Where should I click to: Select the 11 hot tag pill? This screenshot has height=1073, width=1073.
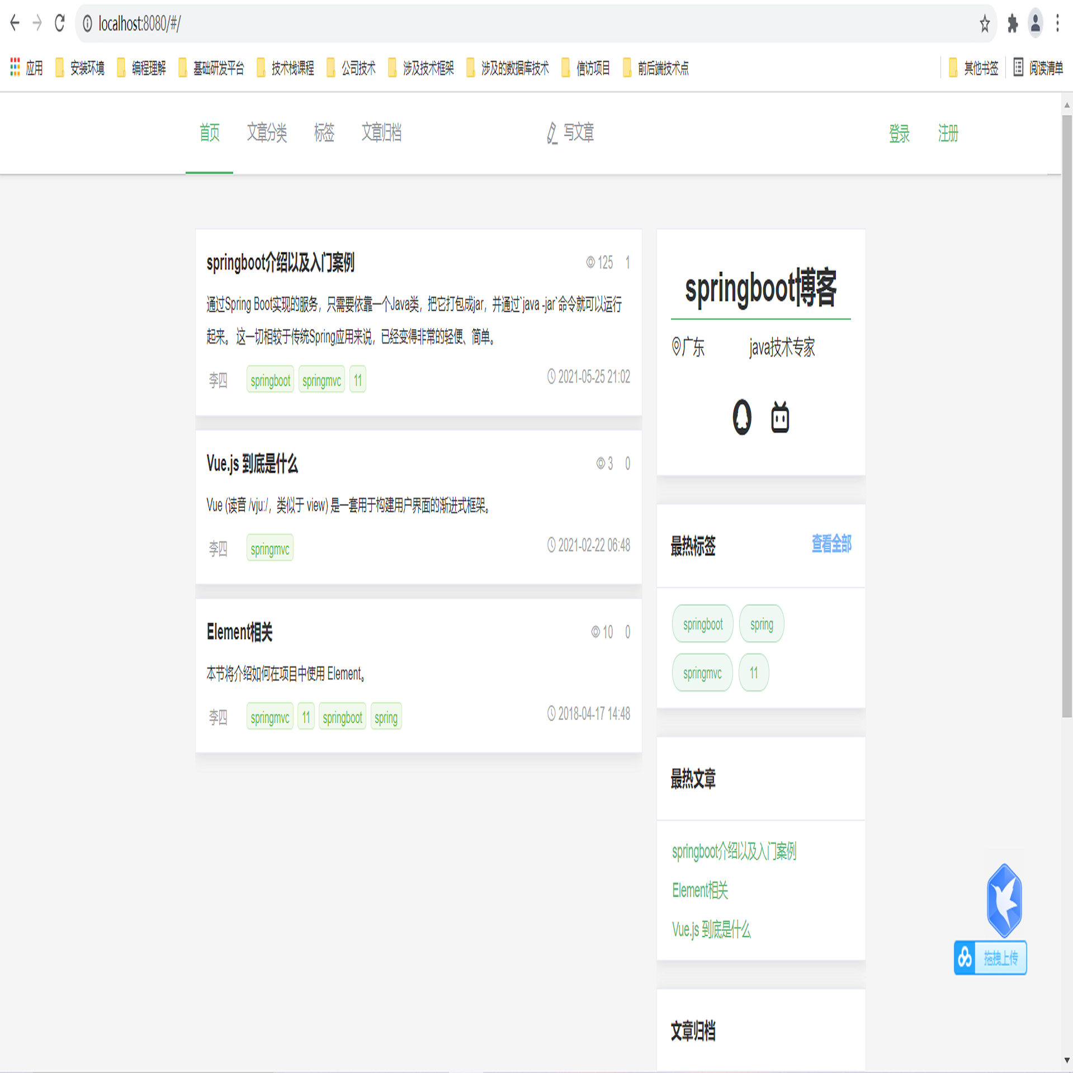[x=754, y=673]
